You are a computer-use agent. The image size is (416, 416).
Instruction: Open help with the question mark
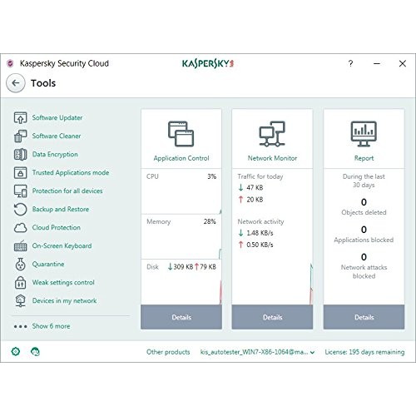pos(350,63)
